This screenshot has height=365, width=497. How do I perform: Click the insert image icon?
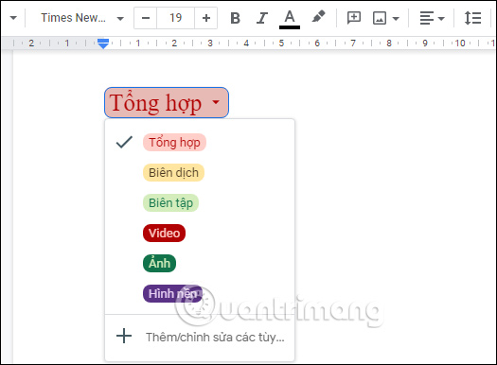coord(380,18)
